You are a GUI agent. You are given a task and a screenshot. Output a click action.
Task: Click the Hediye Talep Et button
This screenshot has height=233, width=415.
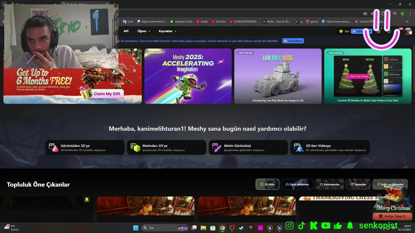(x=392, y=216)
